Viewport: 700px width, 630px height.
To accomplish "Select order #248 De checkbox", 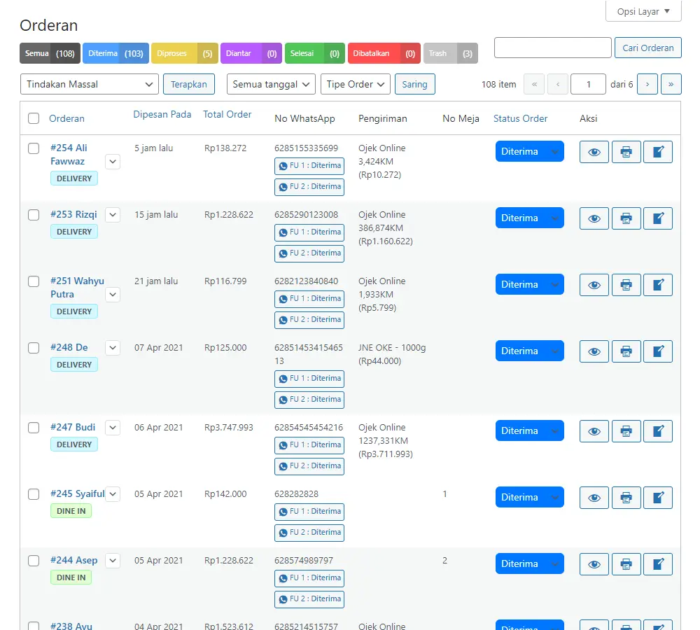I will coord(34,348).
